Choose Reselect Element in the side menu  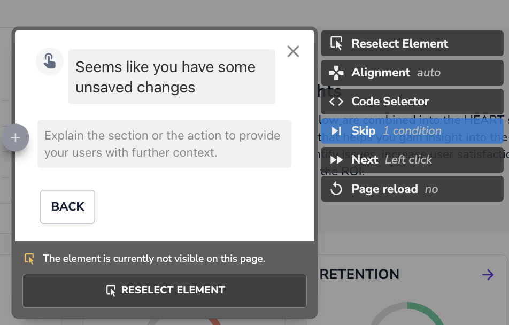[412, 44]
